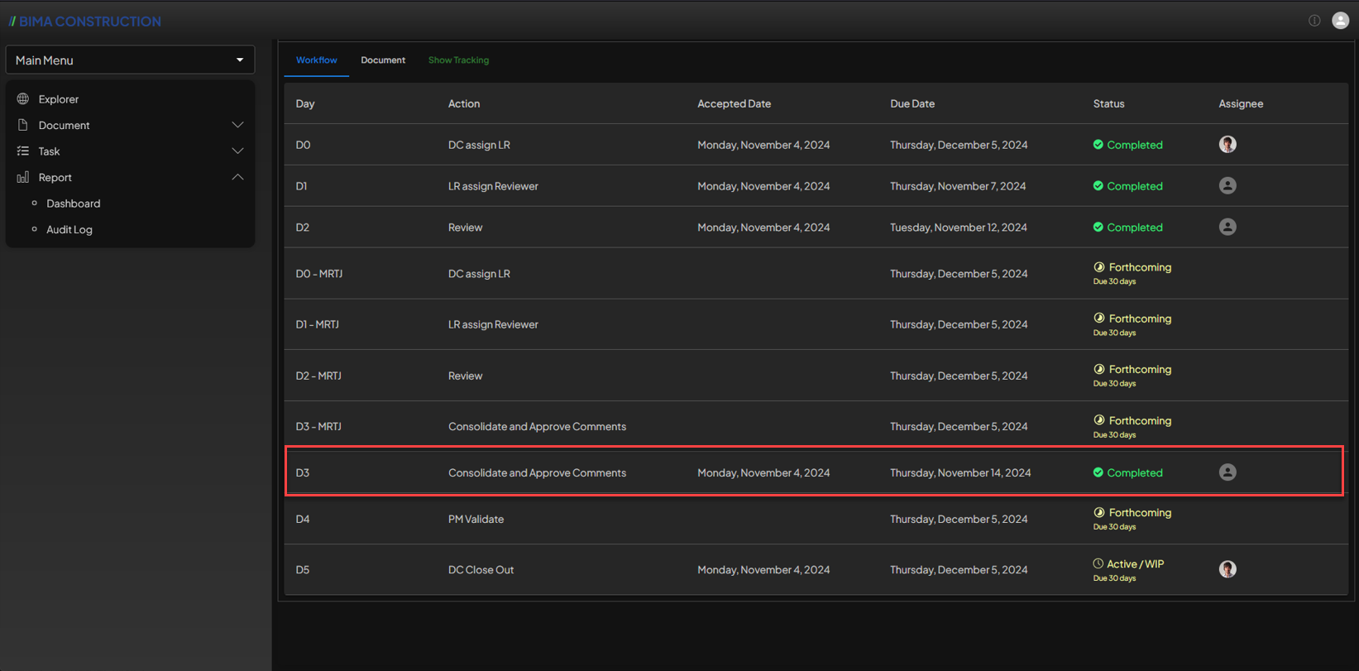Expand the Document submenu chevron

click(237, 125)
